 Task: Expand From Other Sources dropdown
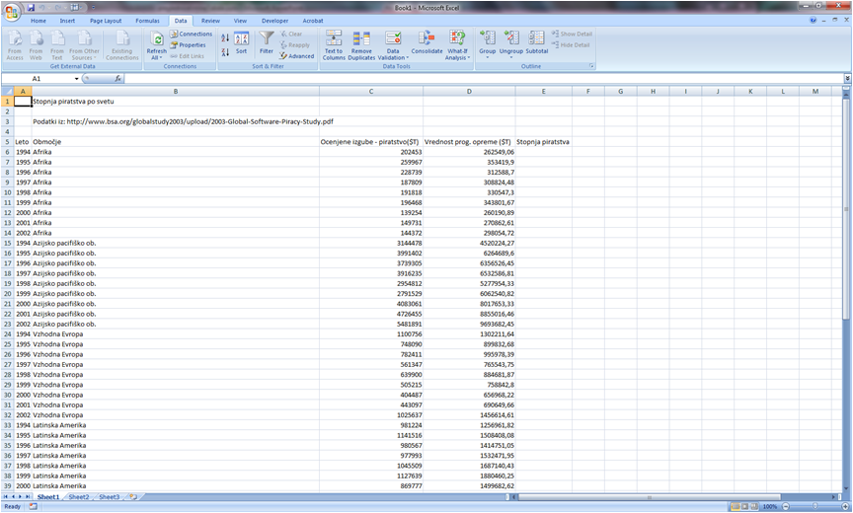pos(84,45)
